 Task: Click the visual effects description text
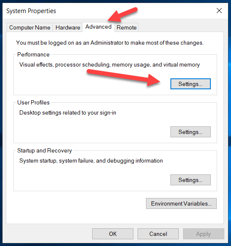pyautogui.click(x=109, y=64)
